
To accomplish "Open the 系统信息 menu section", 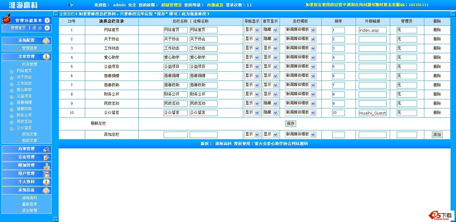I will coord(26,190).
